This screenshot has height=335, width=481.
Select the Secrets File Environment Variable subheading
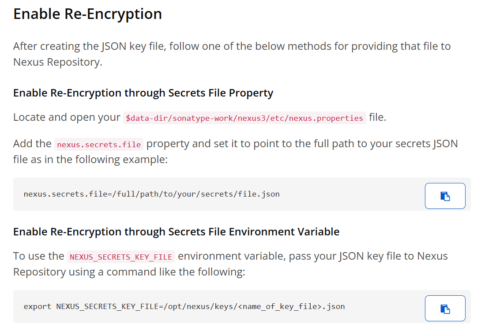(176, 232)
